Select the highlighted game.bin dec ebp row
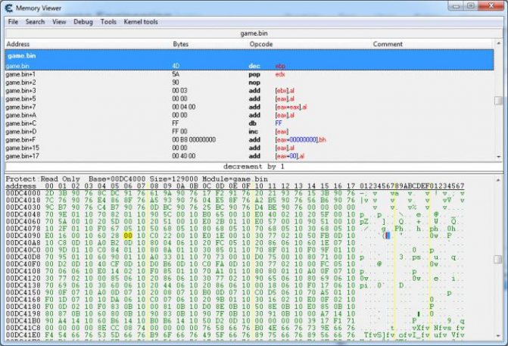This screenshot has width=508, height=346. [x=250, y=66]
